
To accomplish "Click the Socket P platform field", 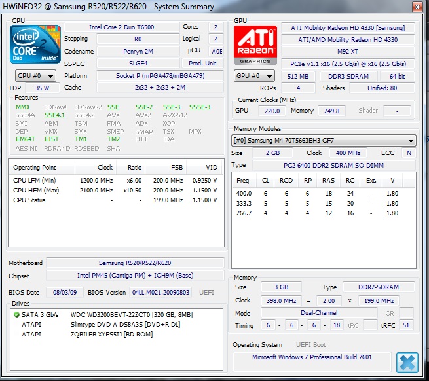I will click(160, 76).
